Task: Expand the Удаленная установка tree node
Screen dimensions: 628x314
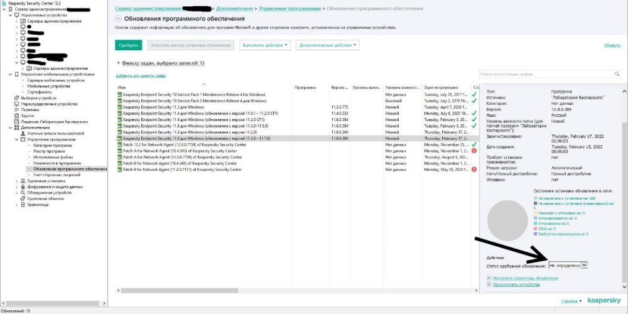Action: (17, 181)
